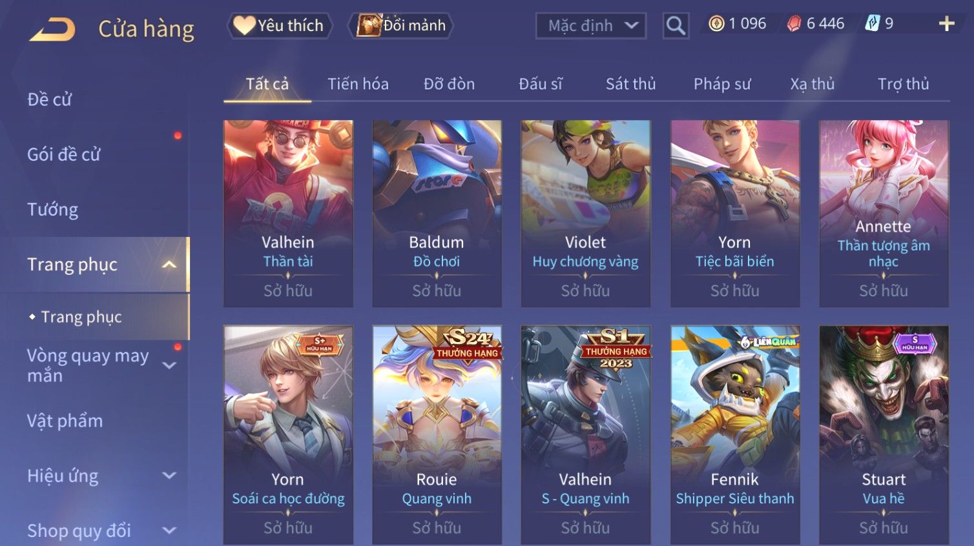Select the Stuart Vua hề skin card

pos(884,435)
